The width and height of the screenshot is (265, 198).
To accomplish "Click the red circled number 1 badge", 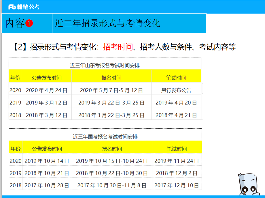I will tap(29, 23).
